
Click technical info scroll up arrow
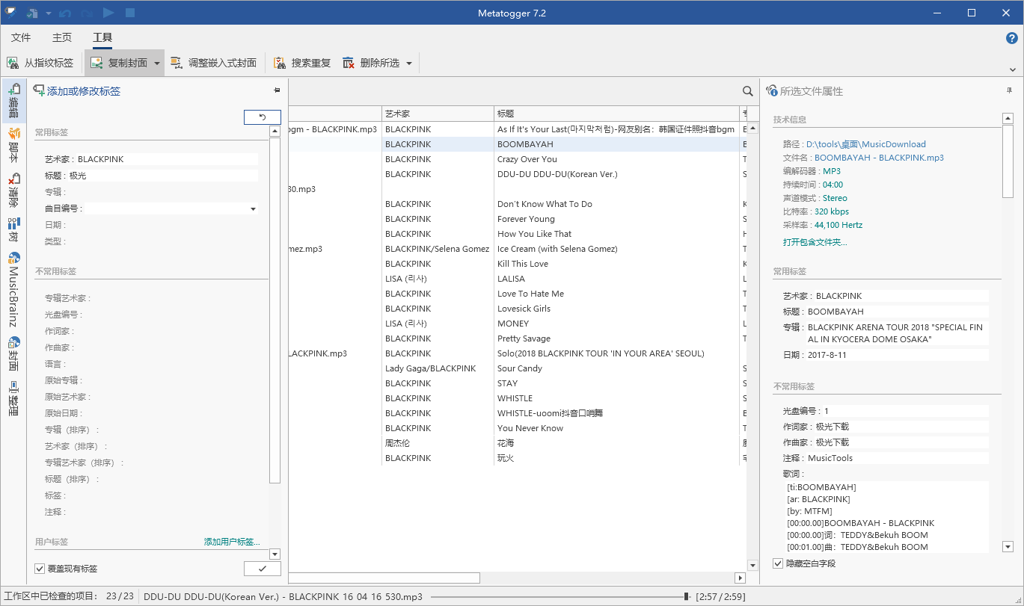coord(1008,119)
